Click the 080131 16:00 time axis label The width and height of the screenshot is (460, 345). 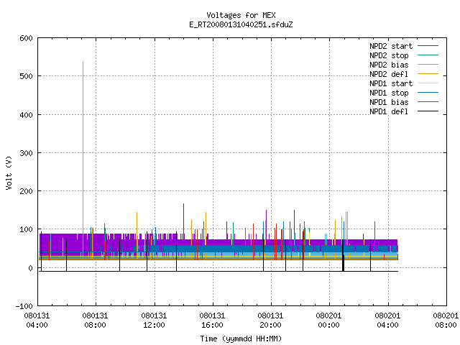point(212,321)
